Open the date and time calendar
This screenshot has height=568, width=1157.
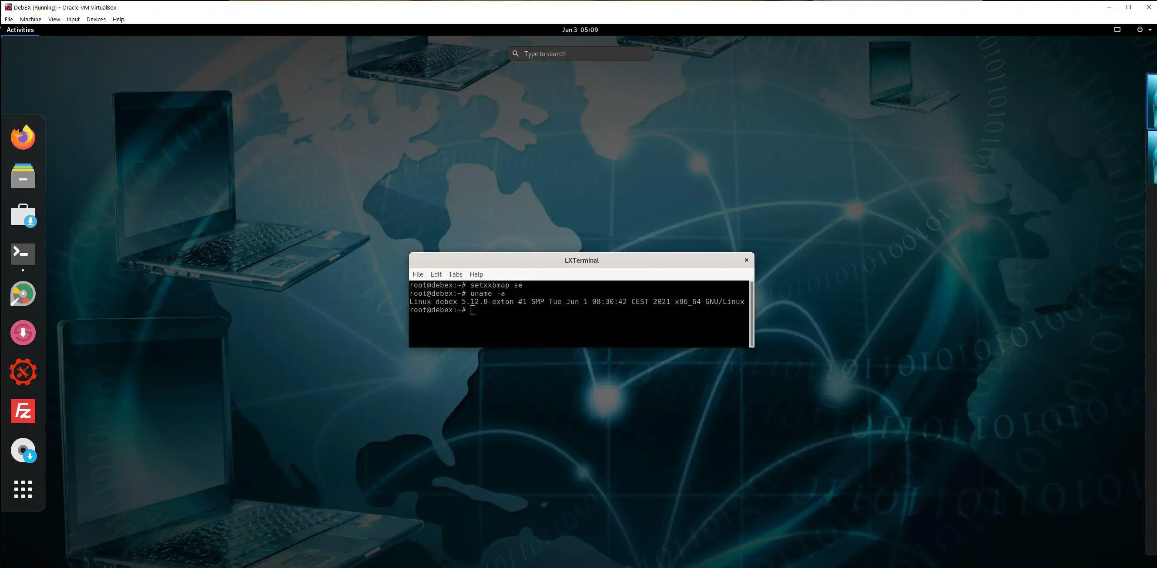click(580, 30)
